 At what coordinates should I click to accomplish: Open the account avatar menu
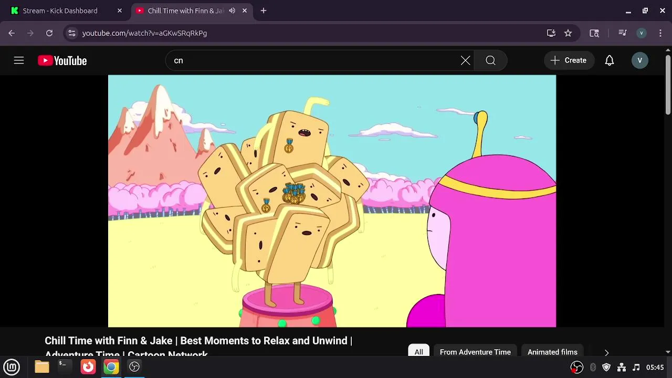click(x=639, y=60)
